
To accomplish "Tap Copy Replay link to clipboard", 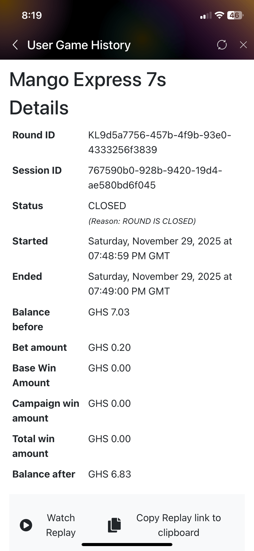I will (179, 525).
